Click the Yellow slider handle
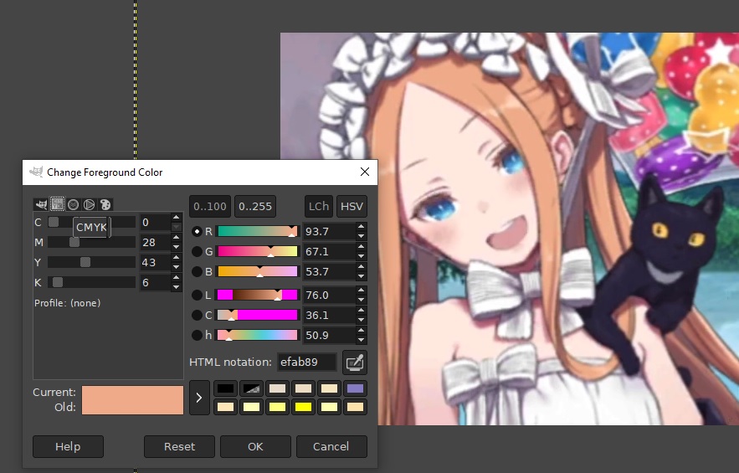This screenshot has height=473, width=739. point(85,262)
